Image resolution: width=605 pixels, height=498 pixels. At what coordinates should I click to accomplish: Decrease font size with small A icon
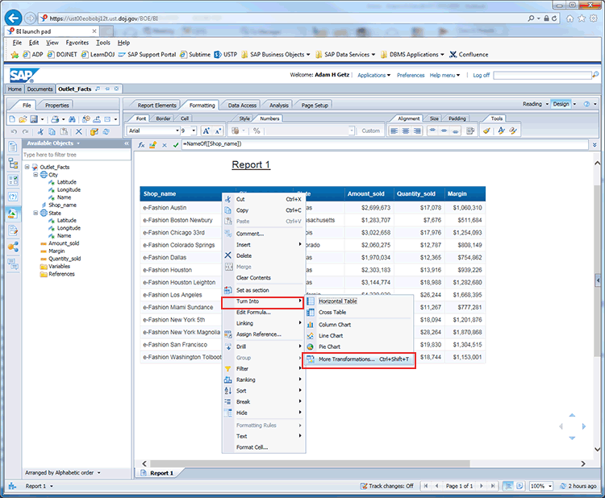coord(218,131)
